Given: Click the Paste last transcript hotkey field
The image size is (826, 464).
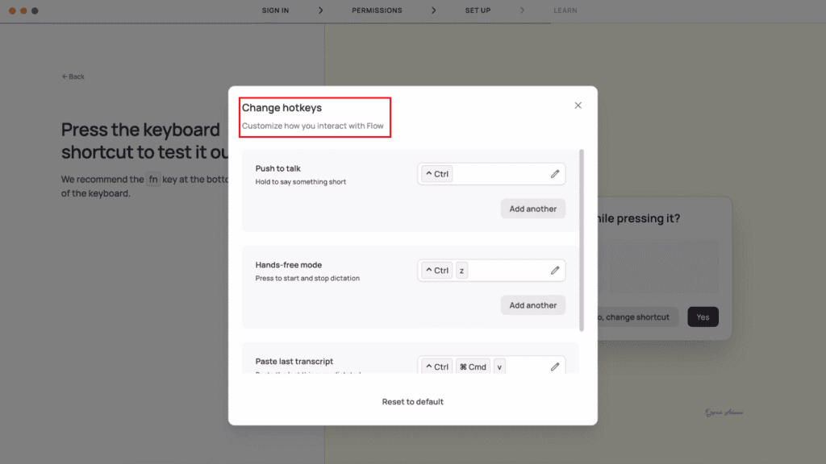Looking at the screenshot, I should point(491,365).
